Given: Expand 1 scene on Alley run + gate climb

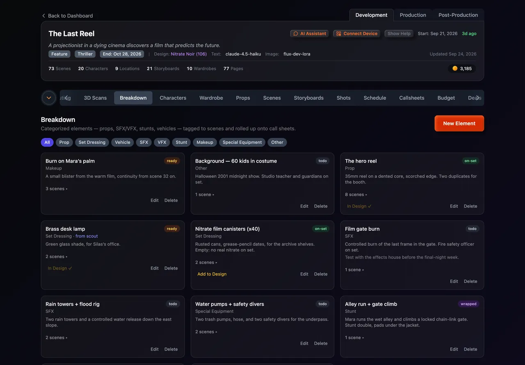Looking at the screenshot, I should (355, 337).
